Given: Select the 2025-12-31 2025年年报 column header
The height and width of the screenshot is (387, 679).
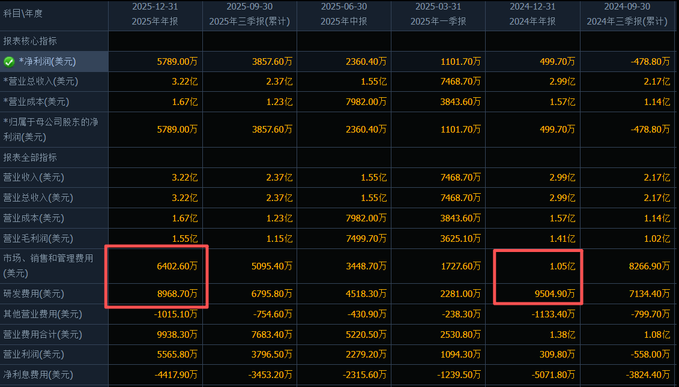Looking at the screenshot, I should pos(155,14).
